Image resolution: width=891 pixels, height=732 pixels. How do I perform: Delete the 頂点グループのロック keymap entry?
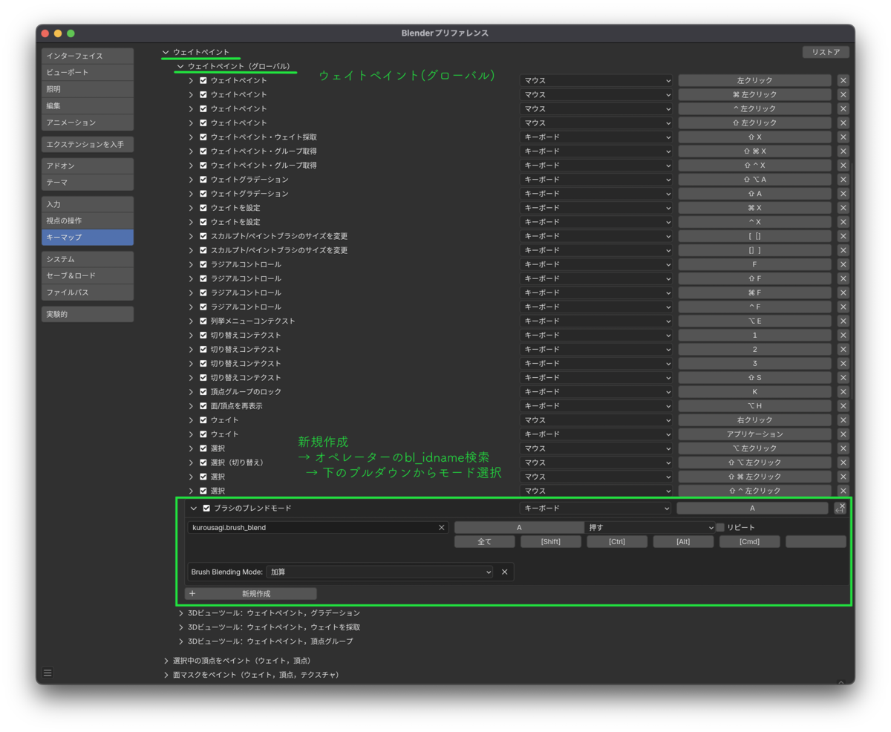(843, 392)
